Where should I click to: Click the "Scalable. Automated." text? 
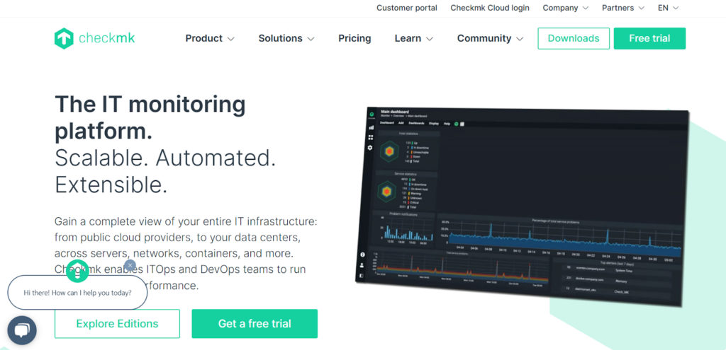(164, 158)
